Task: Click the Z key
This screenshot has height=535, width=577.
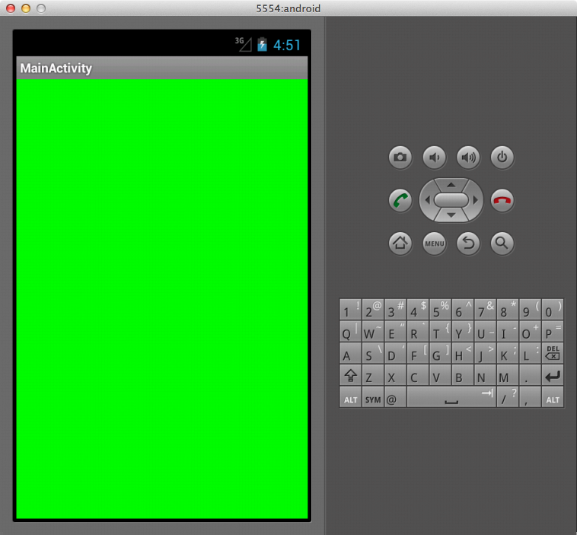Action: tap(373, 375)
